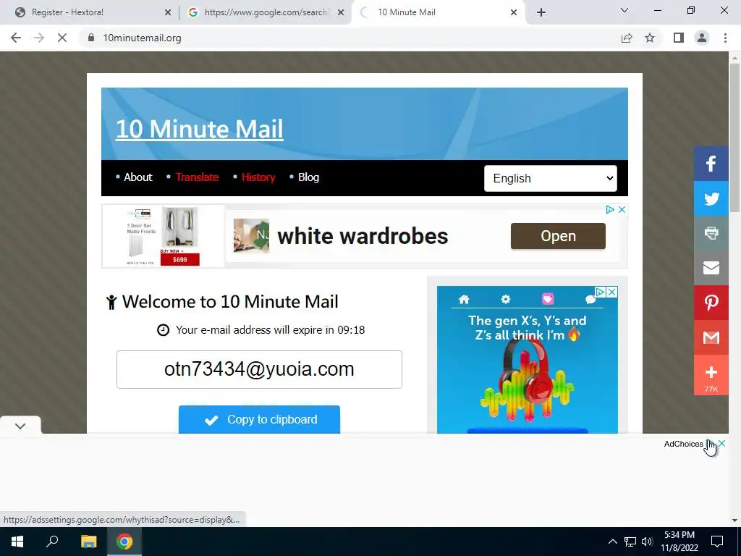Screen dimensions: 741x556
Task: Open the English language dropdown
Action: (551, 178)
